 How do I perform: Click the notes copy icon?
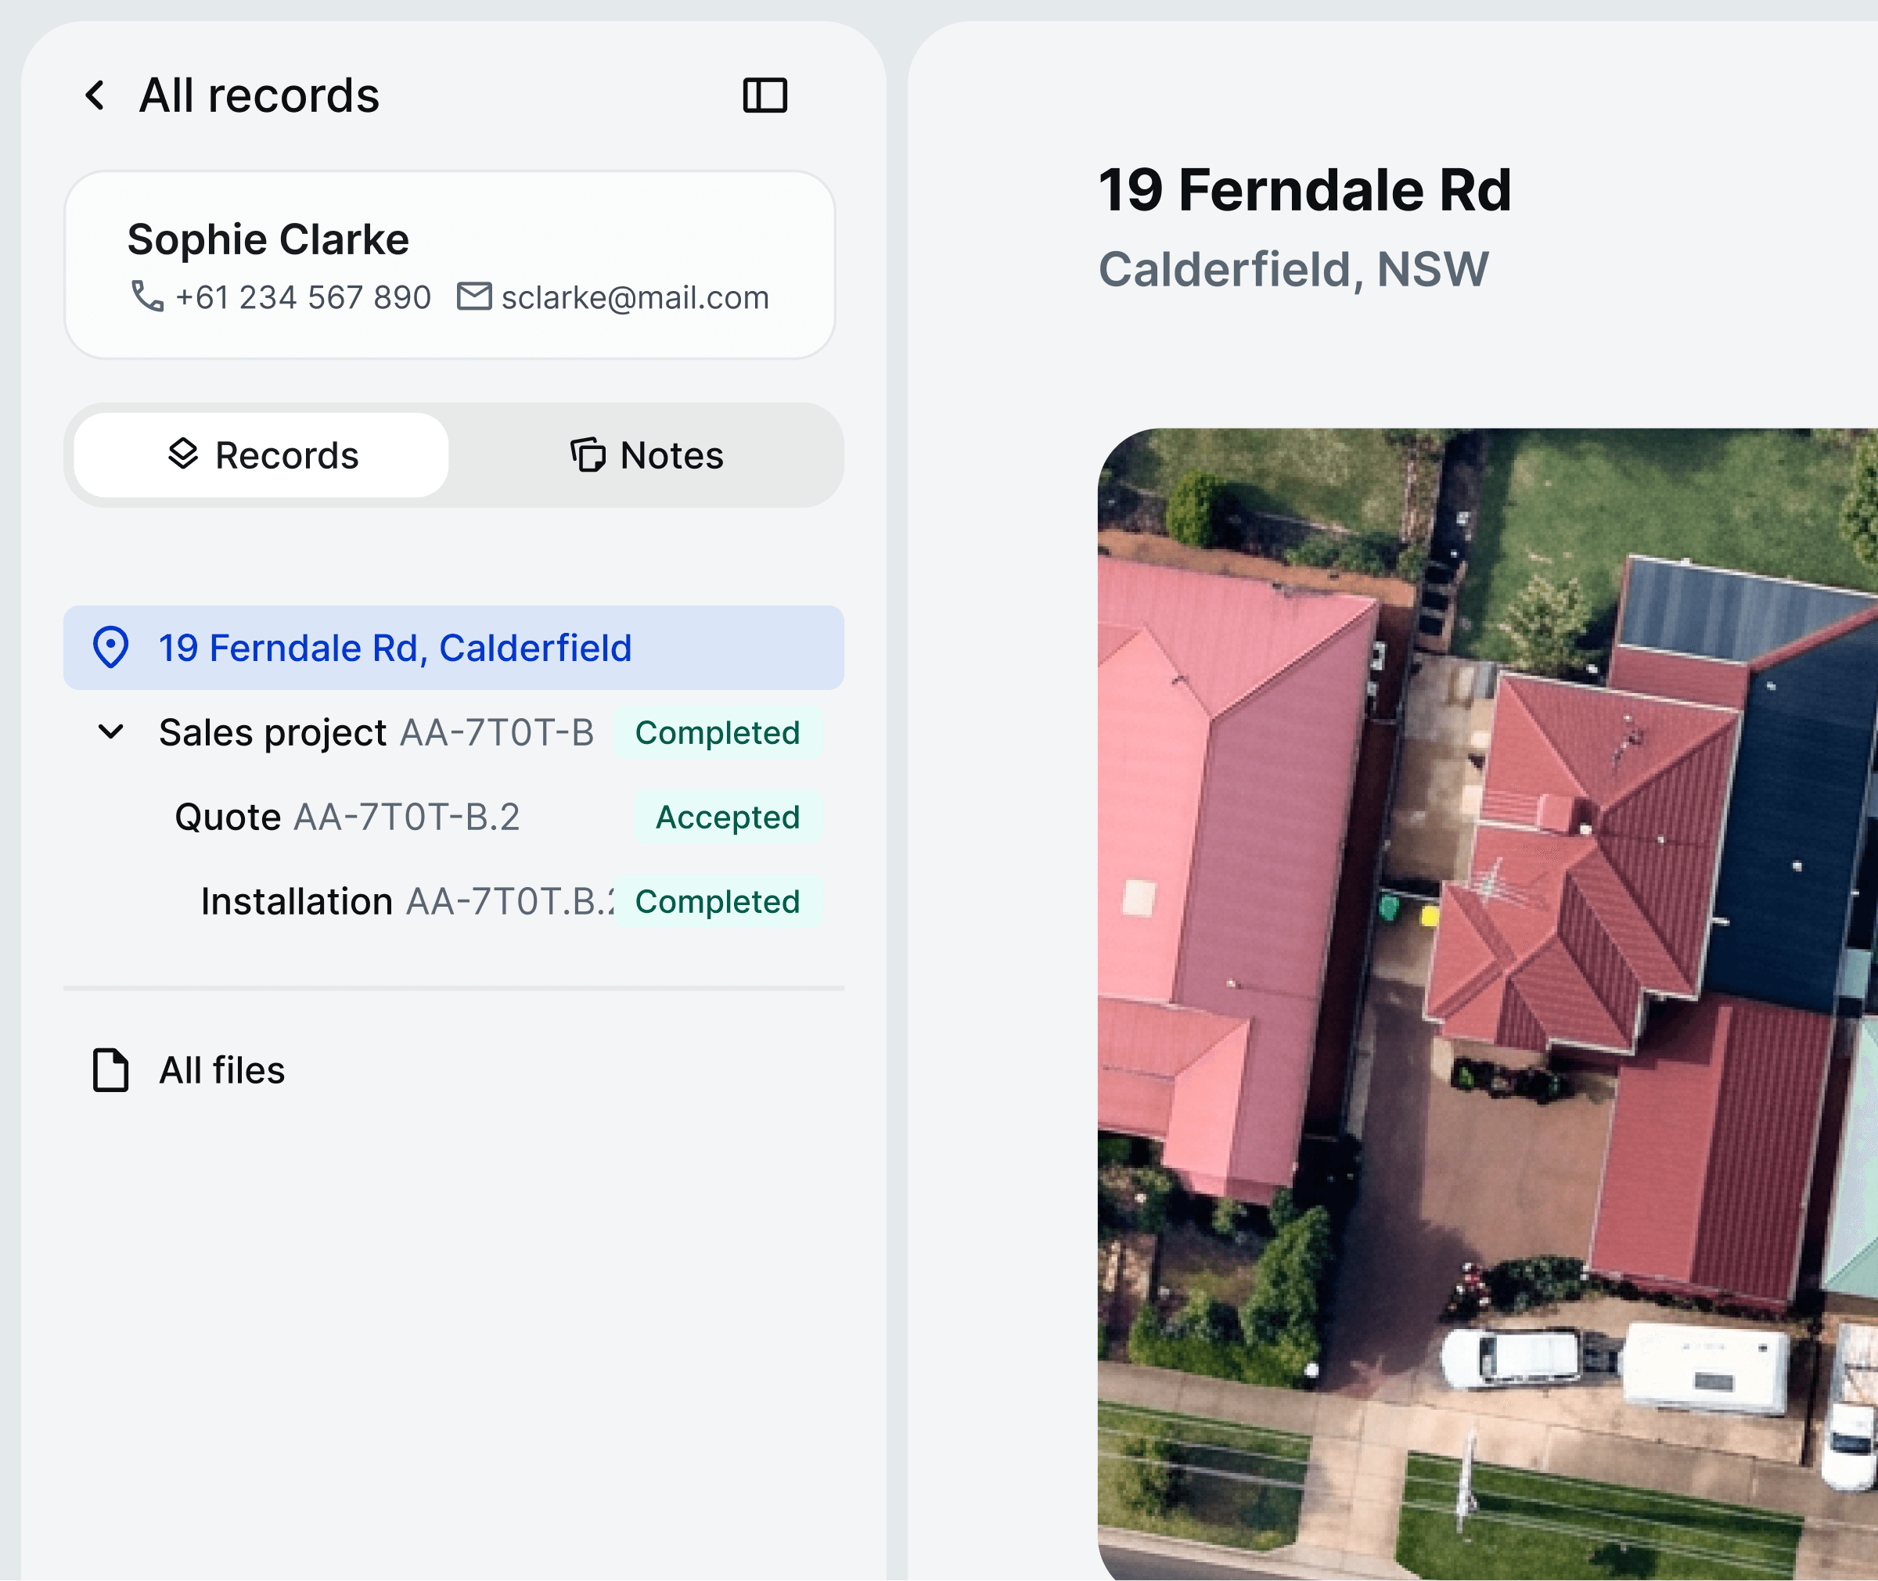click(588, 455)
